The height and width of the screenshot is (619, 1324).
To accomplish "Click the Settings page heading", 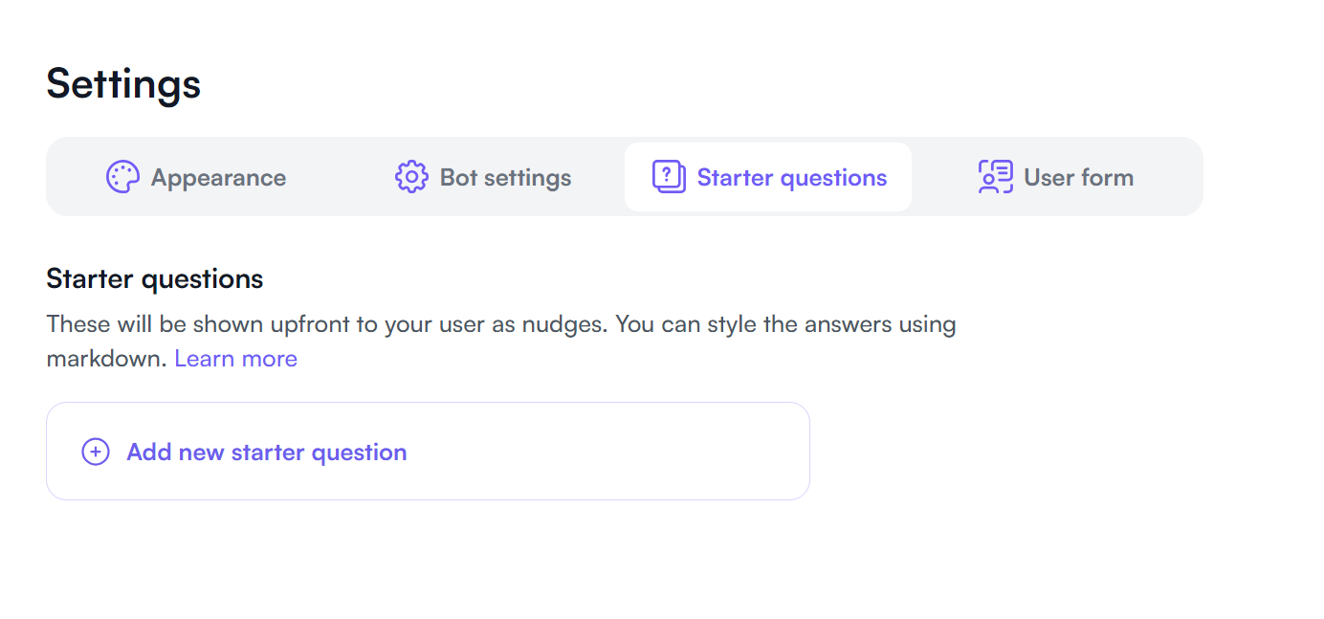I will 123,83.
